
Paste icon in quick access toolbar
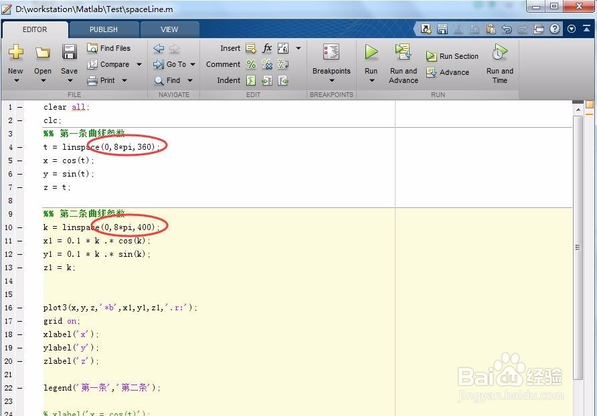[491, 29]
